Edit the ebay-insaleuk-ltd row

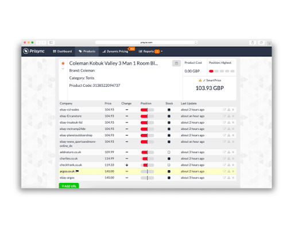pos(225,122)
